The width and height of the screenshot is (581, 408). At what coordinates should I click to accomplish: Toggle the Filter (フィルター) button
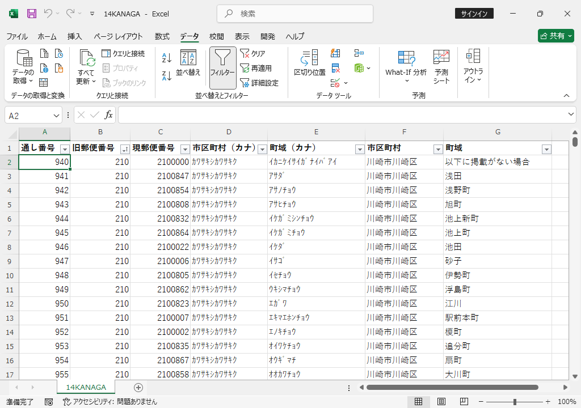pos(222,68)
